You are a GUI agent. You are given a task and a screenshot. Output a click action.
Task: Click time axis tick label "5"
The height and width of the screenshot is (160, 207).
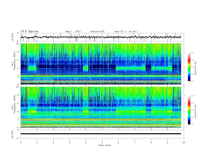[102, 142]
